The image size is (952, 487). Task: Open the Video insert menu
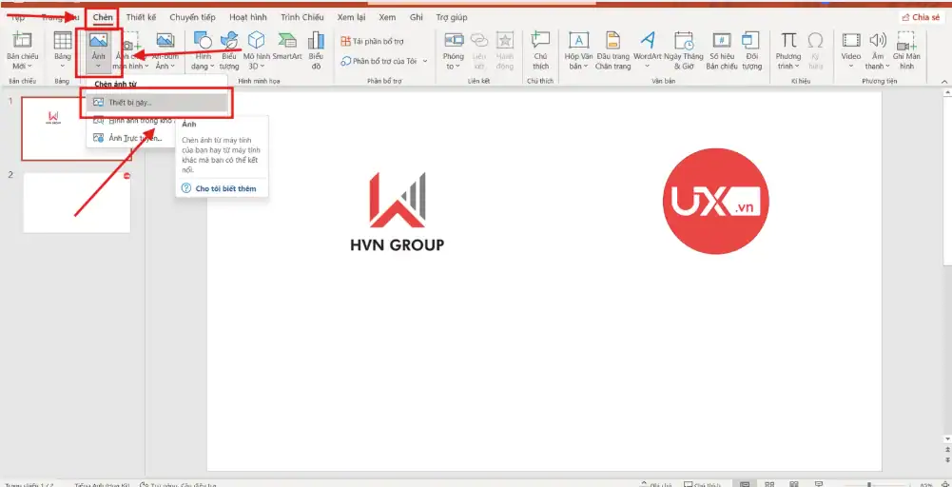851,50
